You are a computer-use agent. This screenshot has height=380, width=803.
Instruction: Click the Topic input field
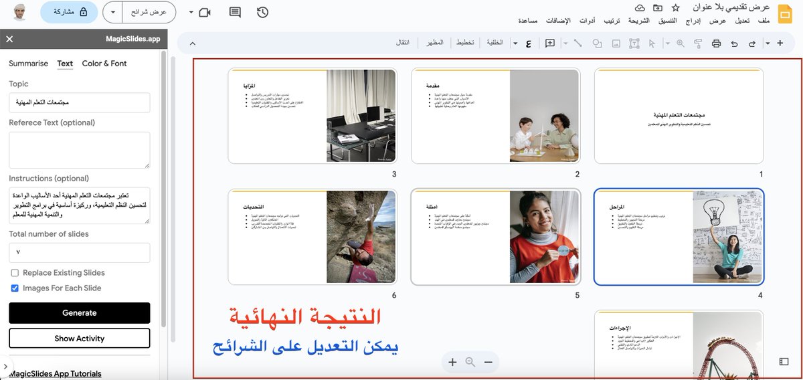click(x=80, y=102)
